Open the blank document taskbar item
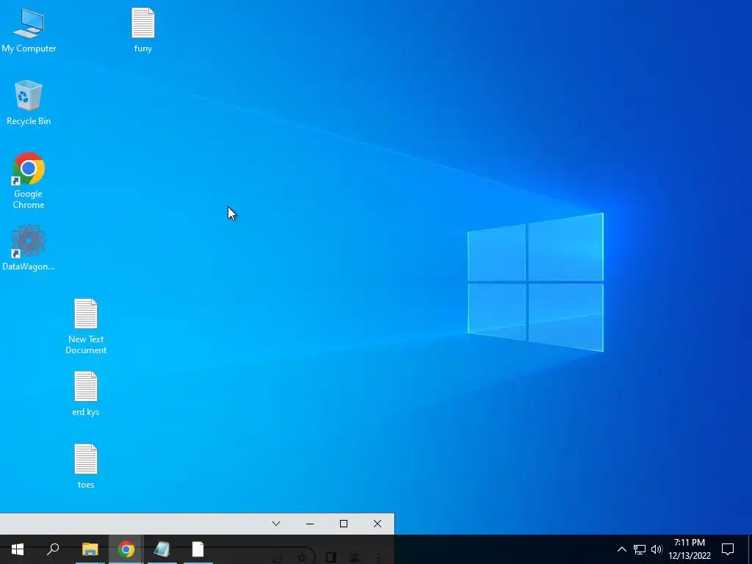752x564 pixels. [x=198, y=549]
